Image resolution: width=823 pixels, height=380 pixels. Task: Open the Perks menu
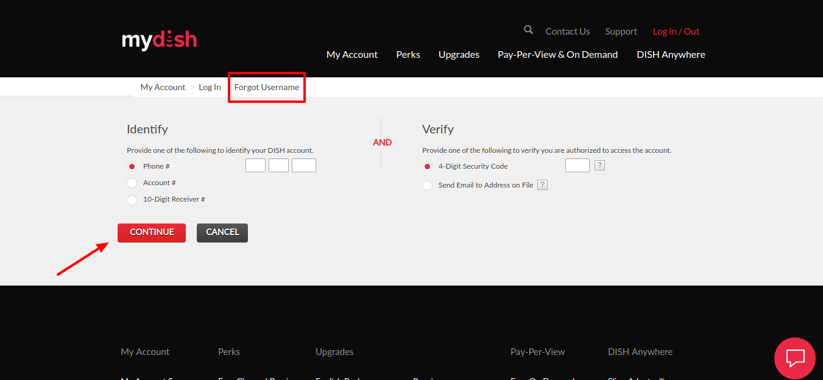[408, 54]
